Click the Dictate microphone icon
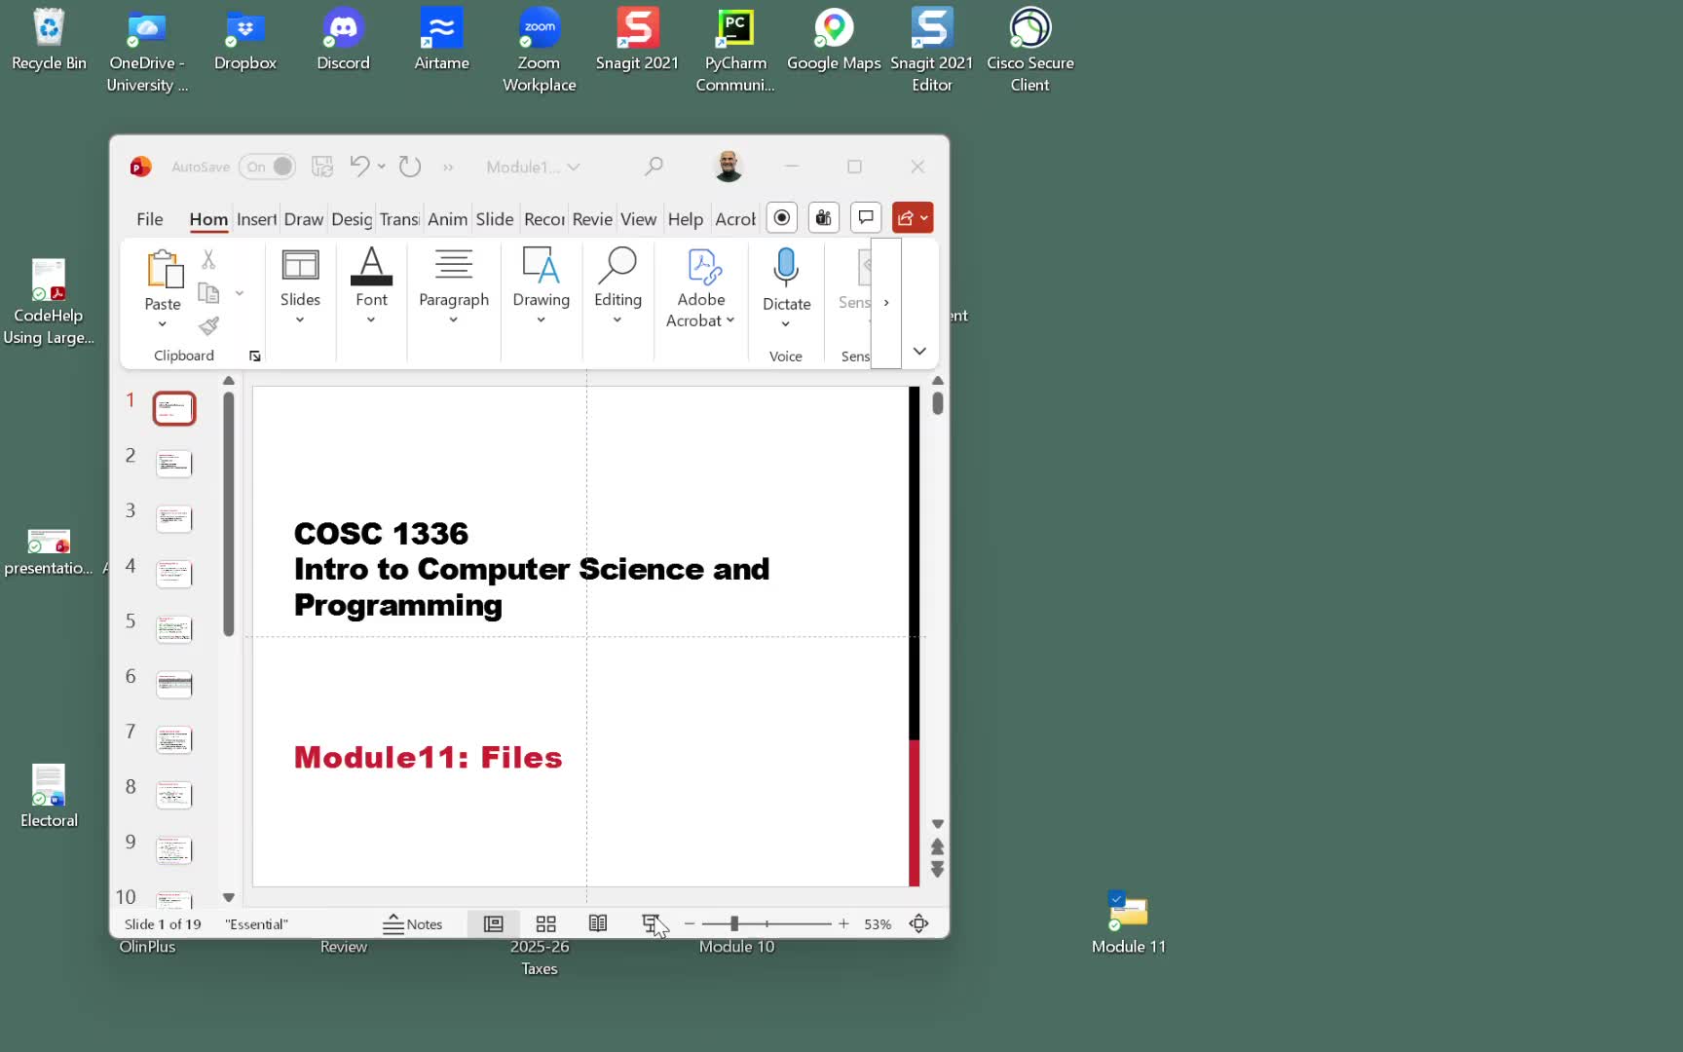Viewport: 1683px width, 1052px height. (x=786, y=266)
